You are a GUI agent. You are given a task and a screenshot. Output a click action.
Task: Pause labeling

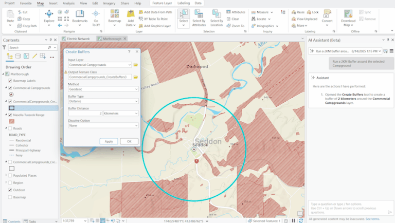(x=298, y=12)
